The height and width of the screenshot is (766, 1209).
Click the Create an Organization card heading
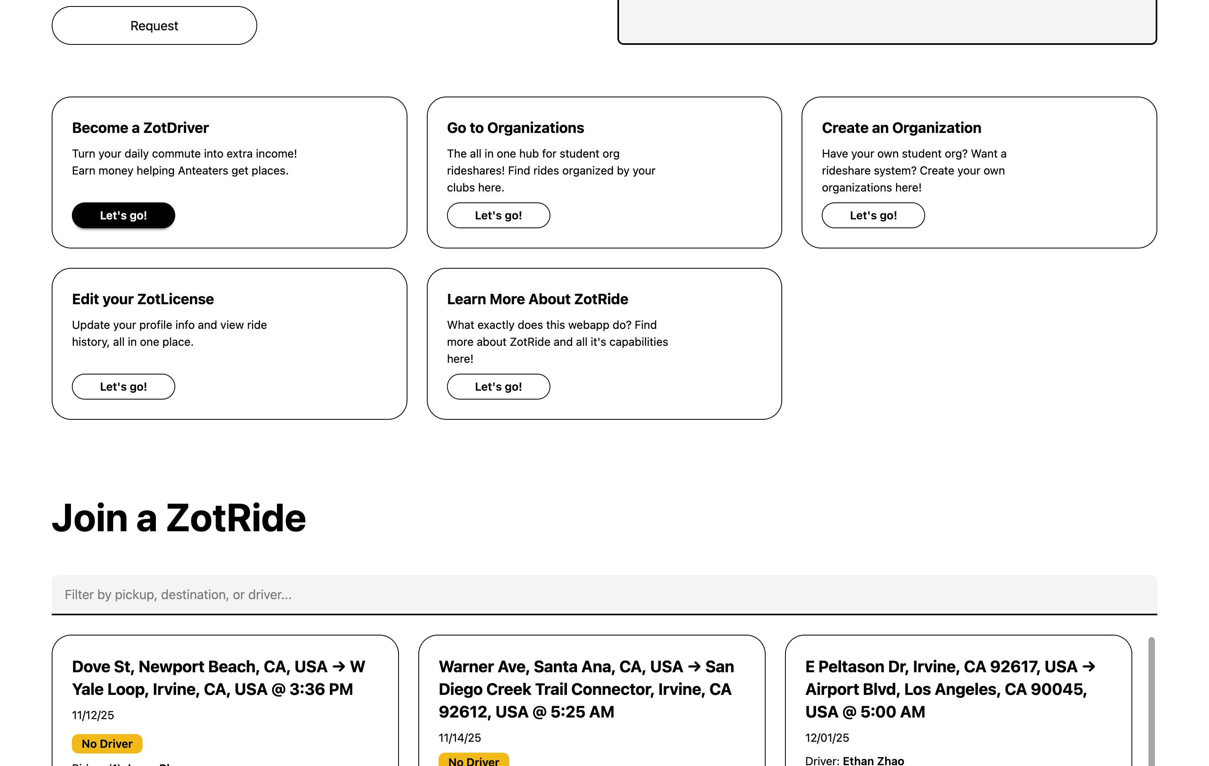coord(901,128)
